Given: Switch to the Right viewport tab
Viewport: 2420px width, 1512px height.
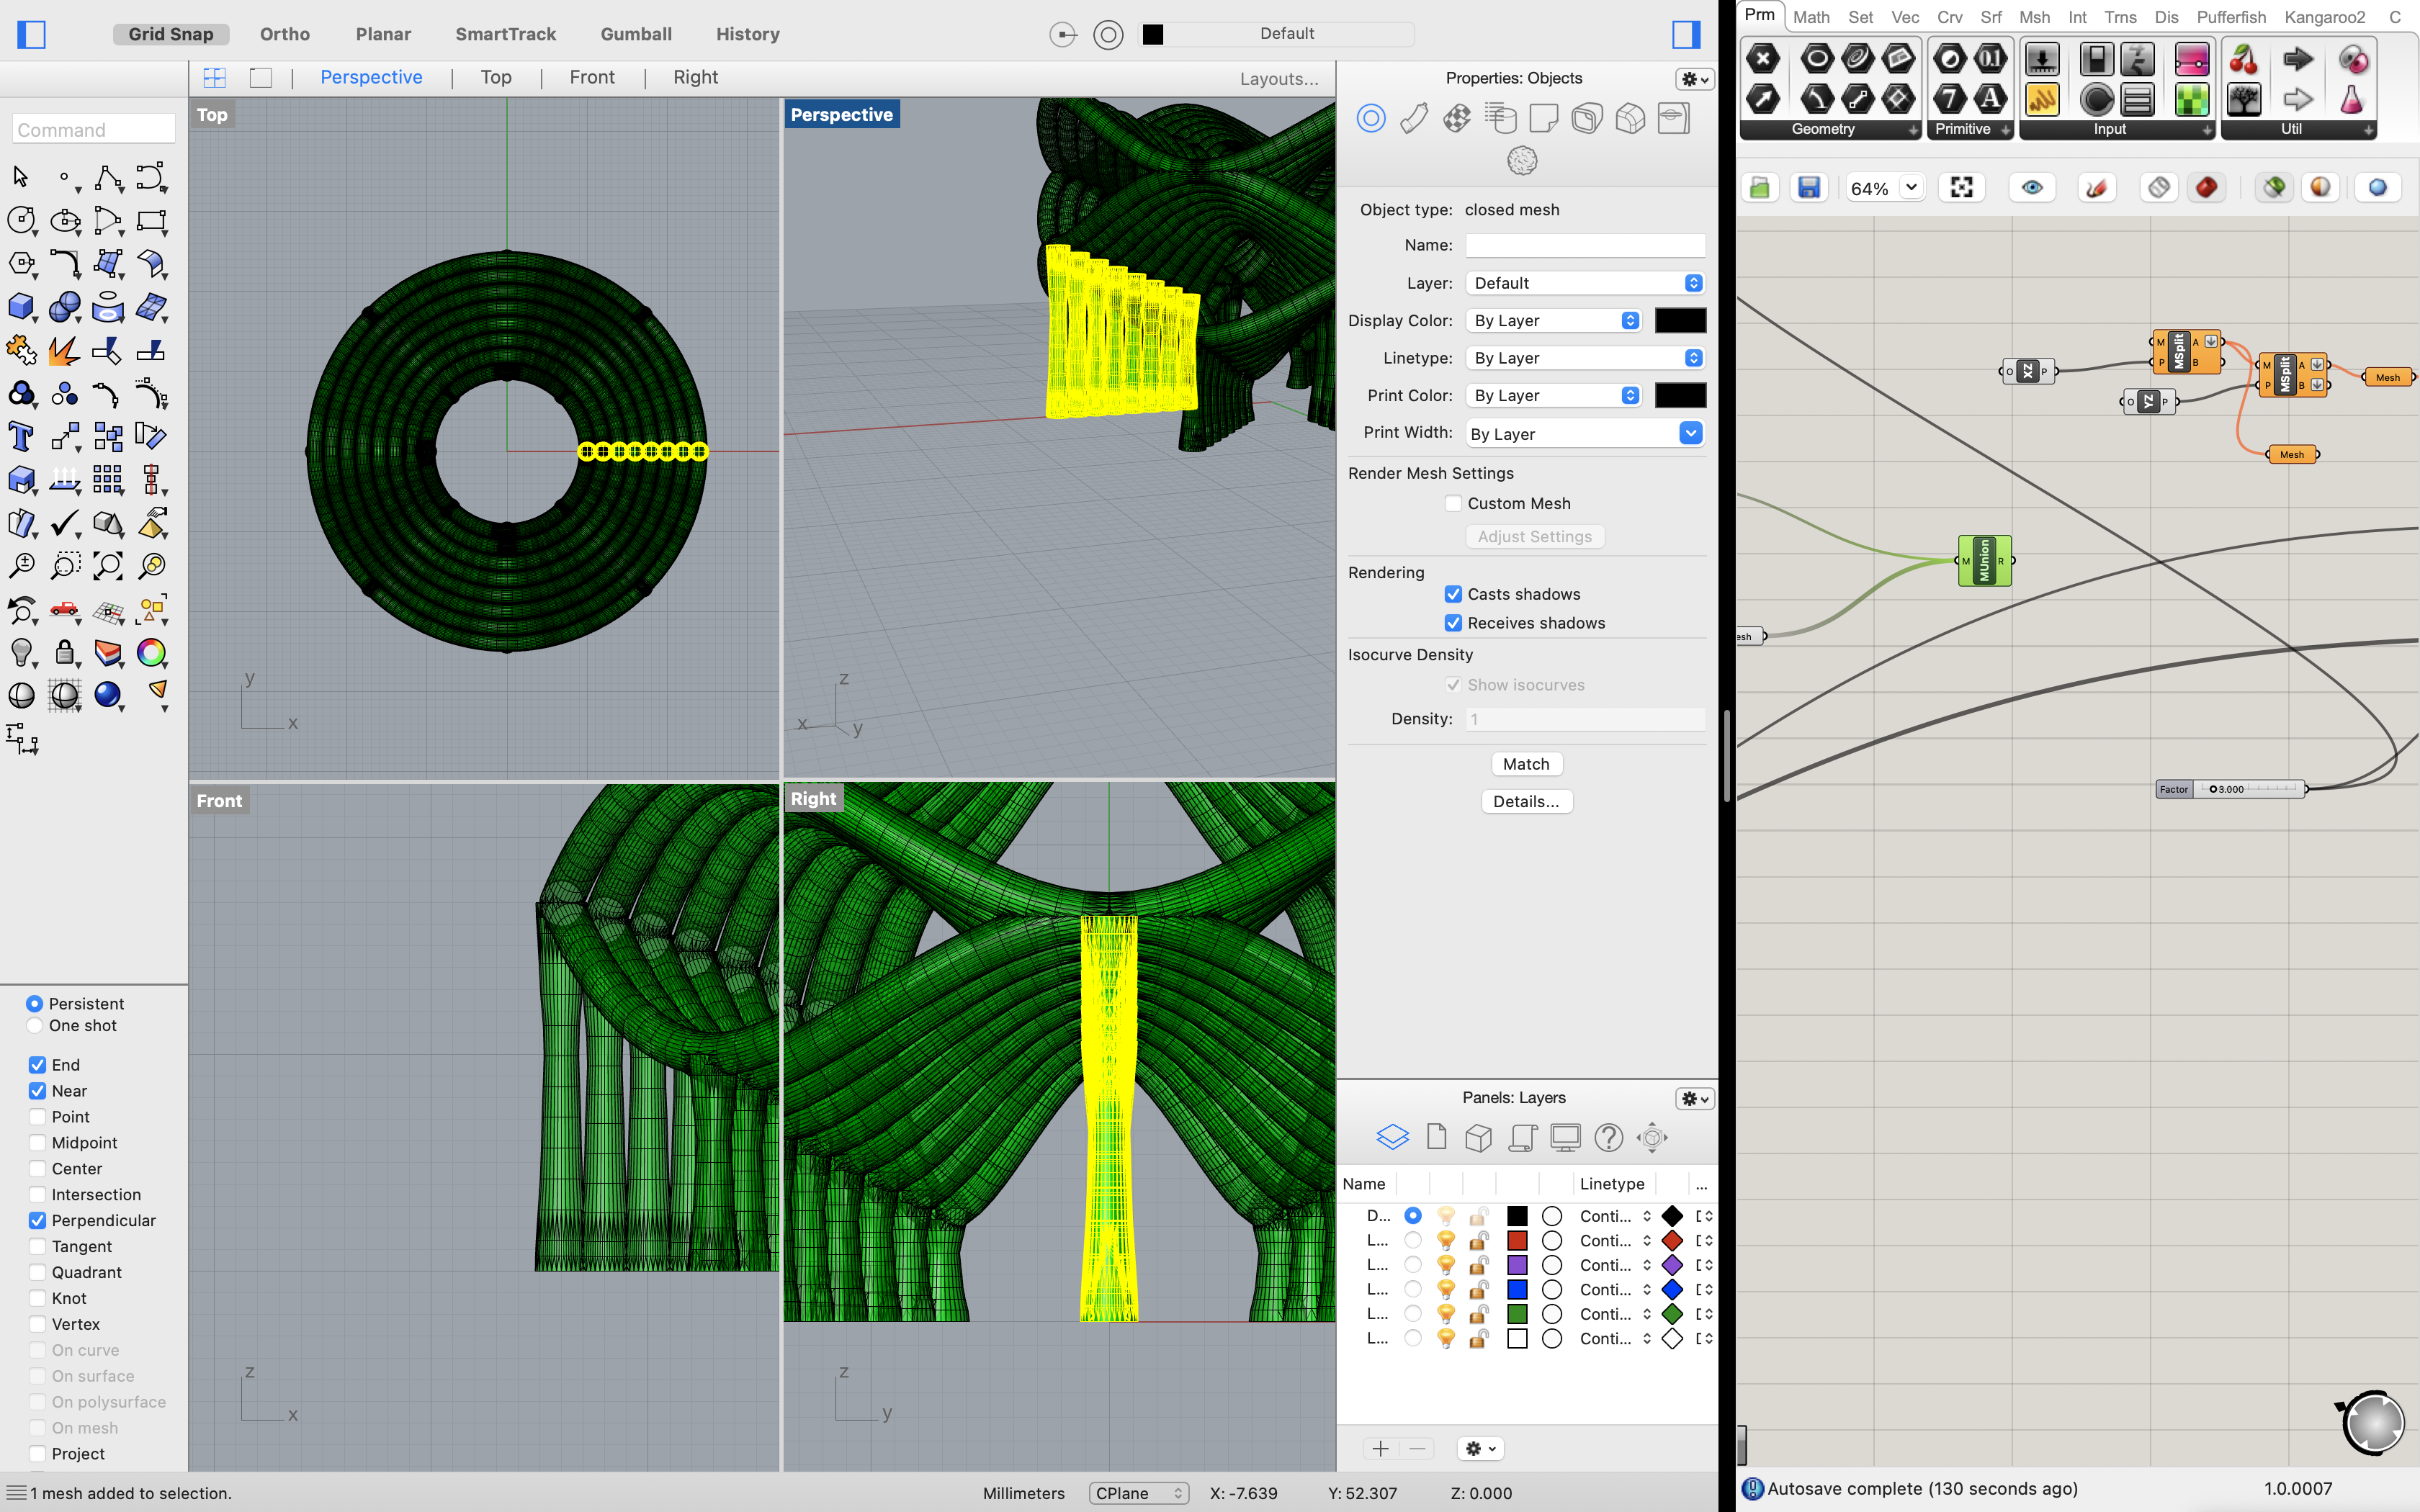Looking at the screenshot, I should tap(695, 78).
